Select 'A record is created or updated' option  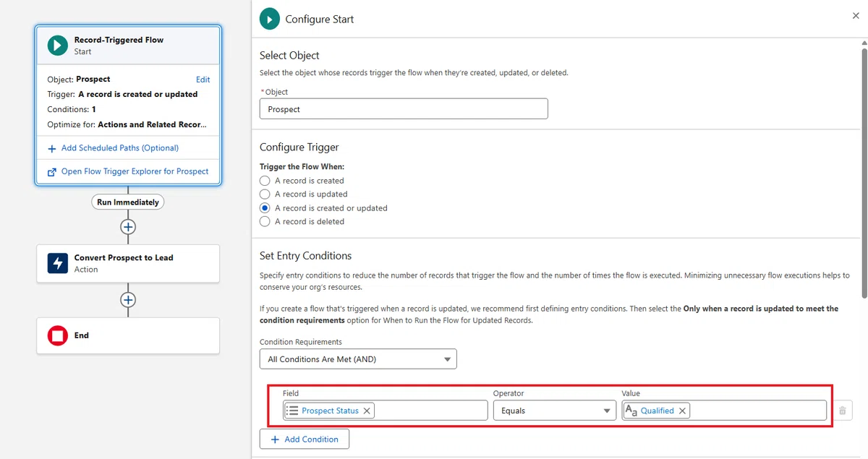(265, 208)
